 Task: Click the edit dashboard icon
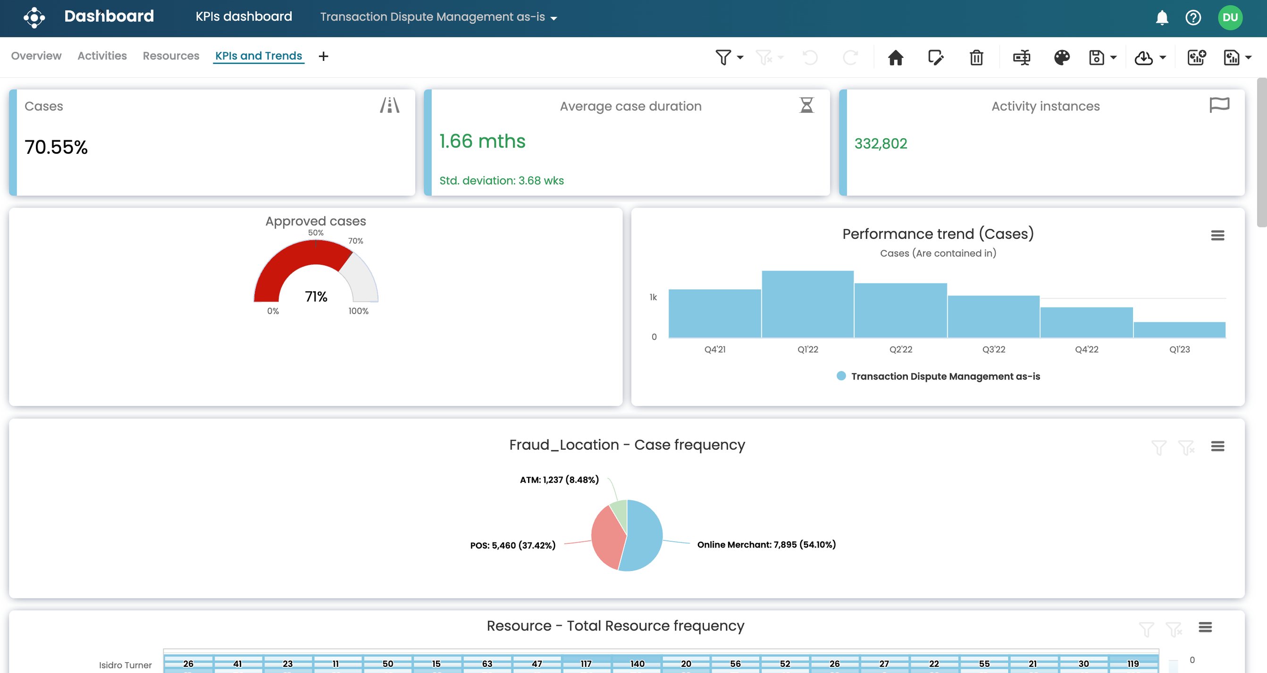(936, 58)
